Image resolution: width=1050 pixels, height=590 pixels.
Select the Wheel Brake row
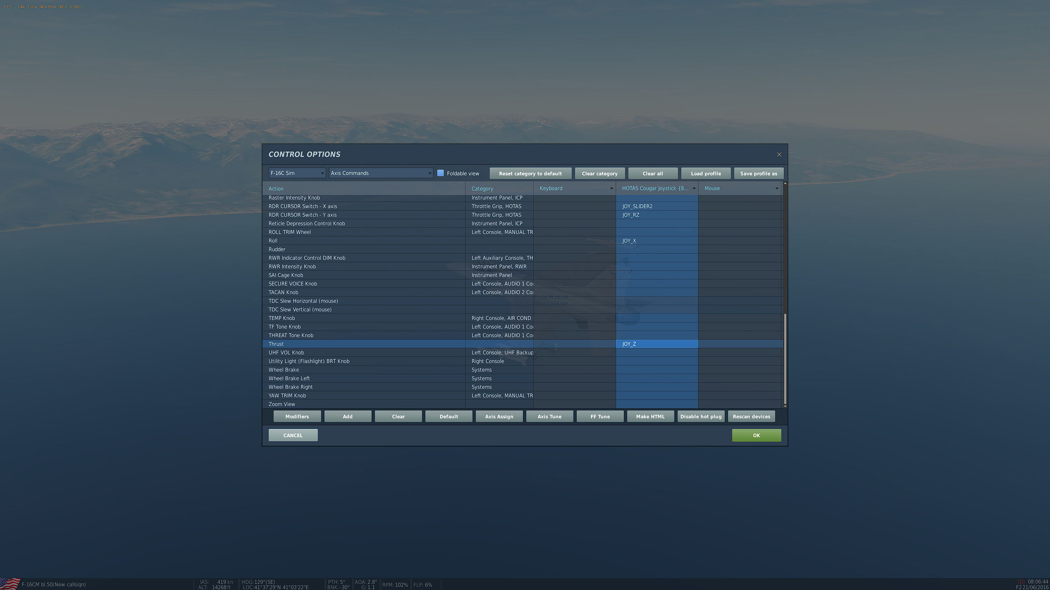tap(522, 370)
